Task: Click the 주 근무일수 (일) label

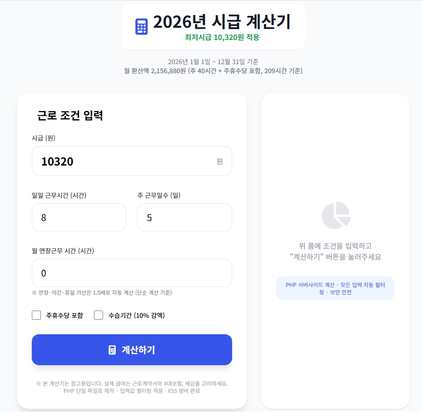Action: tap(159, 196)
